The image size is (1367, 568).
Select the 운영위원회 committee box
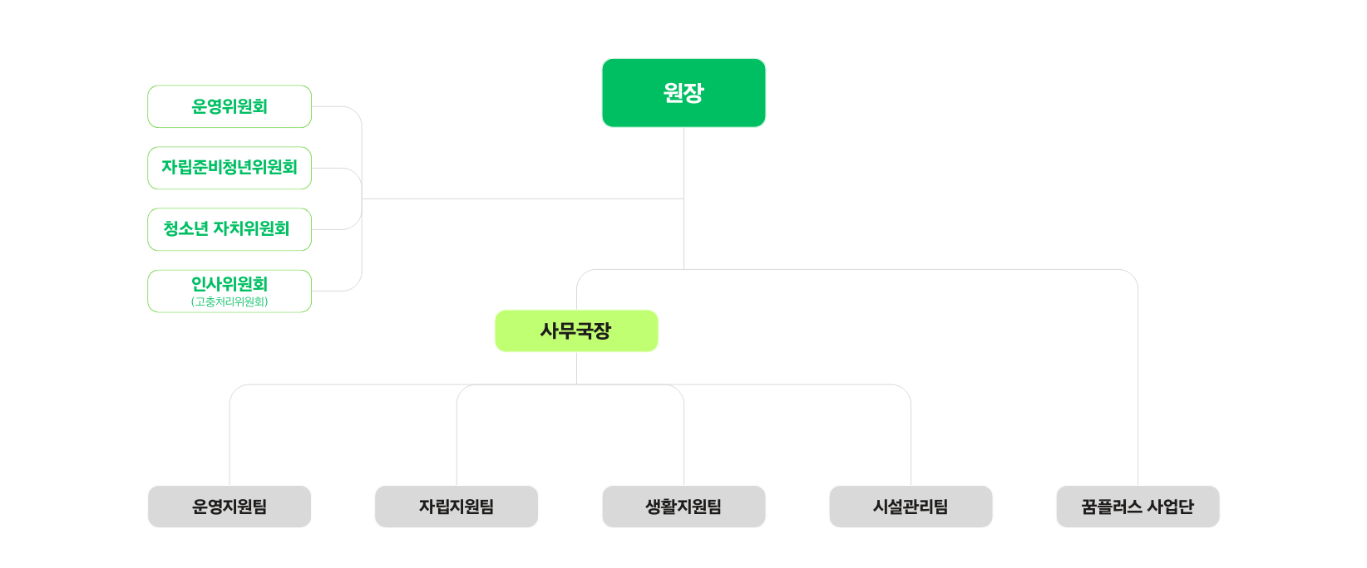[x=229, y=106]
